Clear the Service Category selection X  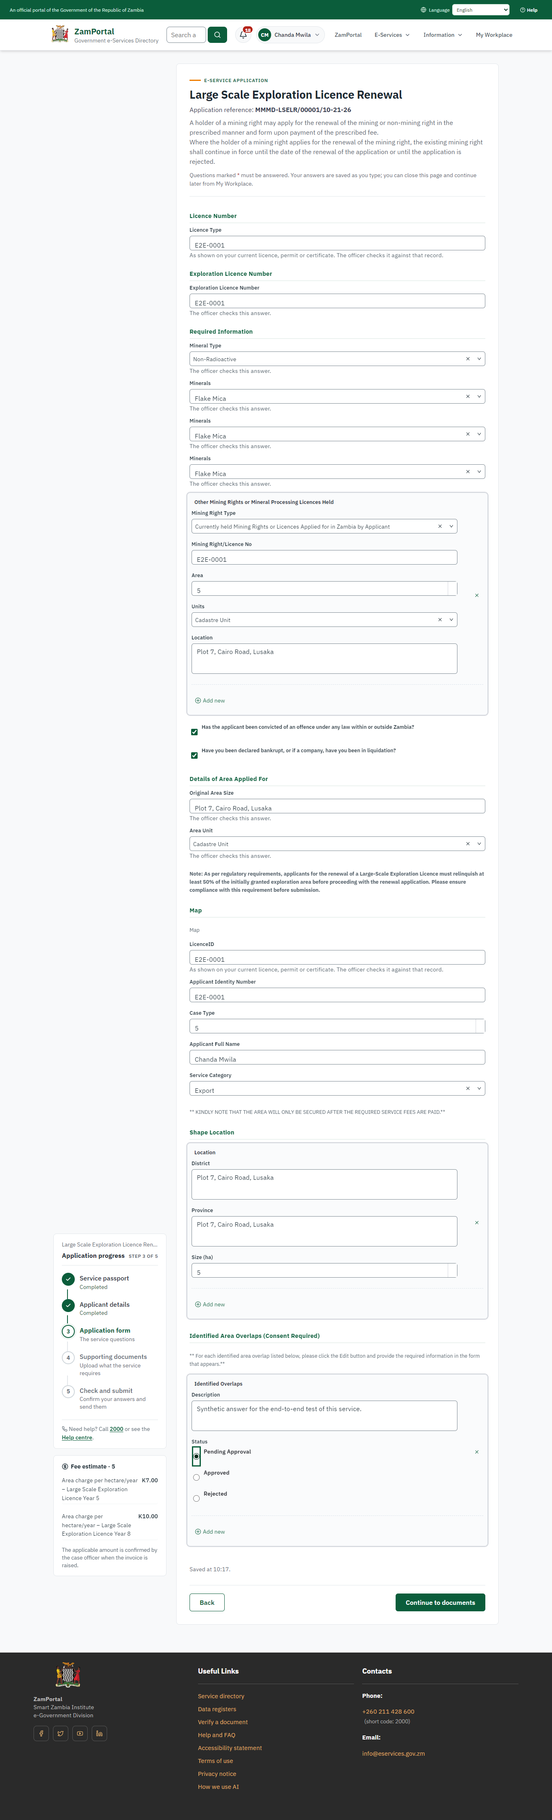tap(467, 1088)
